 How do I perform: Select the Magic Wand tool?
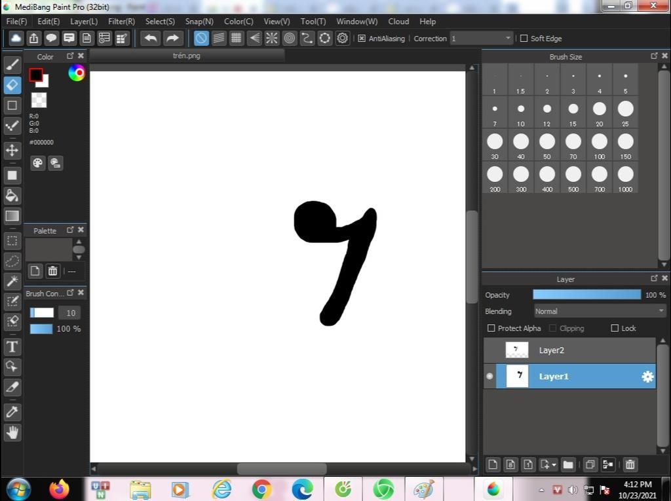click(12, 281)
